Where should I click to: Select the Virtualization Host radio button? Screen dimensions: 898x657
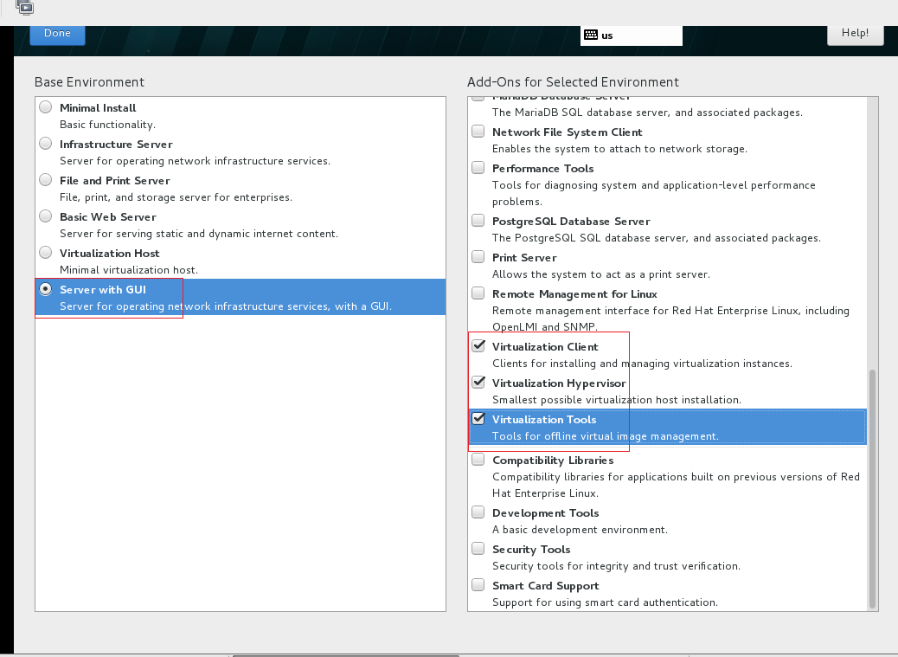(45, 253)
